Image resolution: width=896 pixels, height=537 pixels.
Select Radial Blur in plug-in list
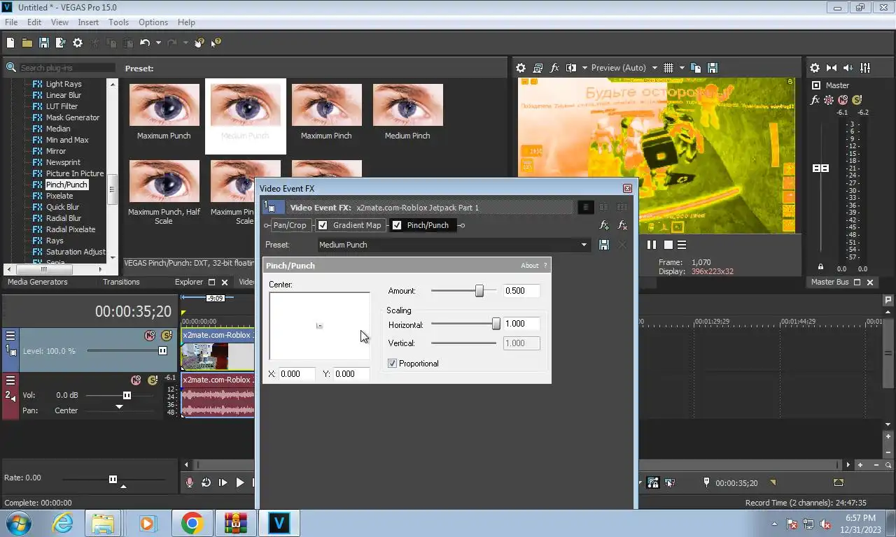point(64,218)
